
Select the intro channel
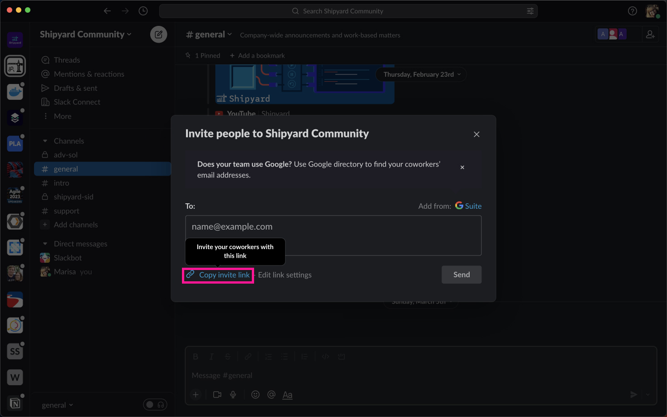point(102,183)
